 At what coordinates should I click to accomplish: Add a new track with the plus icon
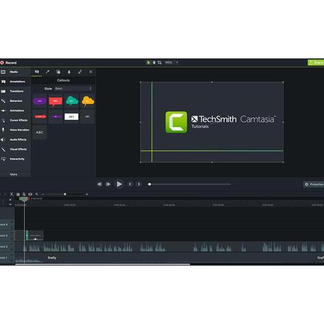click(10, 200)
